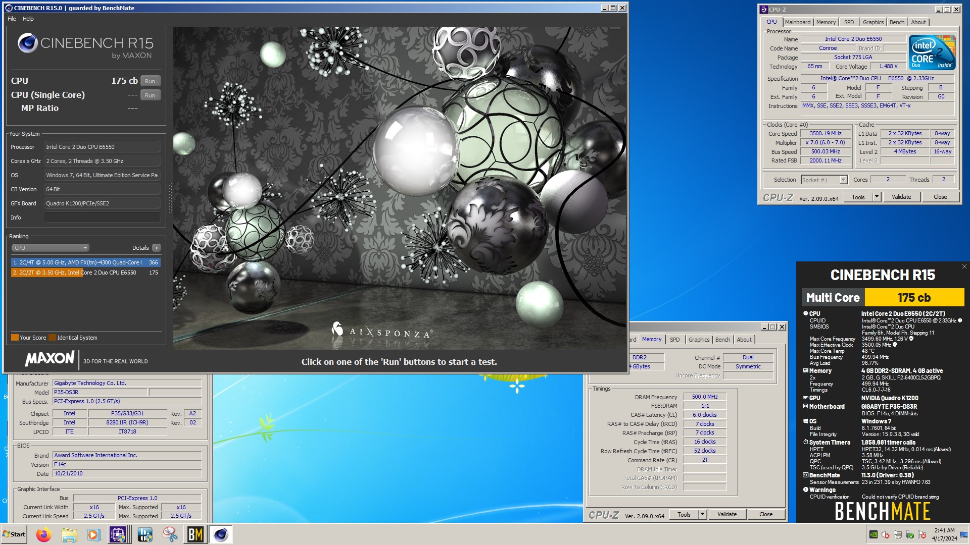
Task: Open network status tray icon
Action: click(897, 534)
